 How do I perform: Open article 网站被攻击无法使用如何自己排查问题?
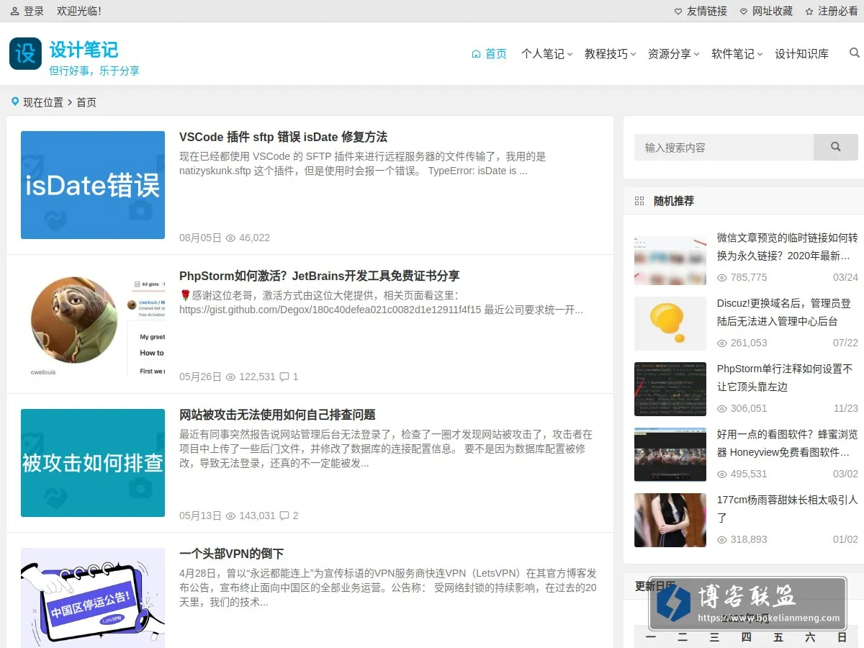pos(277,415)
